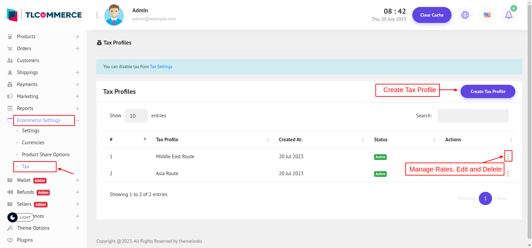Click the Admin profile avatar

[x=114, y=15]
